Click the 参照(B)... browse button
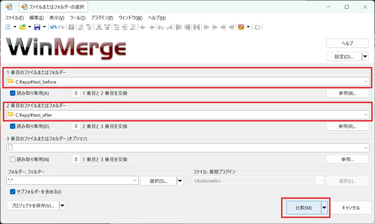Screen dimensions: 375x224 pyautogui.click(x=348, y=93)
